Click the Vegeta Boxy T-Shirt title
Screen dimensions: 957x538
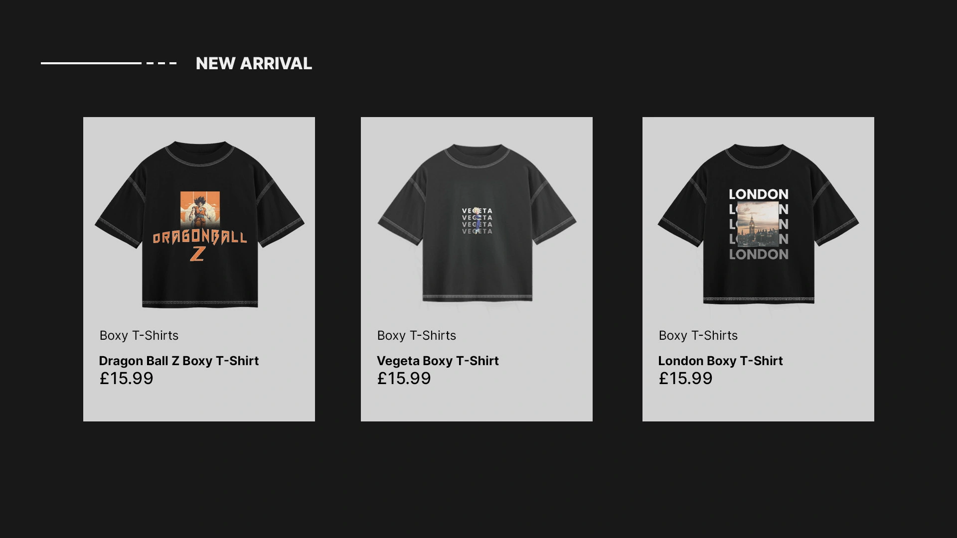click(438, 361)
